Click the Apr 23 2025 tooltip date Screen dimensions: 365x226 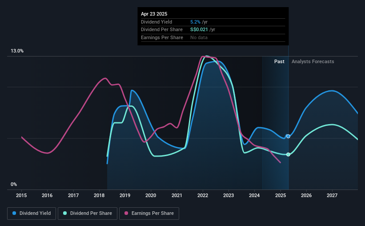[x=154, y=14]
